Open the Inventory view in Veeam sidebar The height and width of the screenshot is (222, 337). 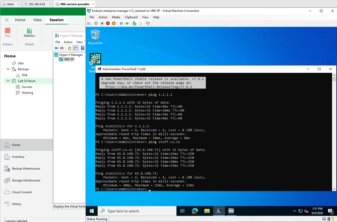click(x=26, y=157)
